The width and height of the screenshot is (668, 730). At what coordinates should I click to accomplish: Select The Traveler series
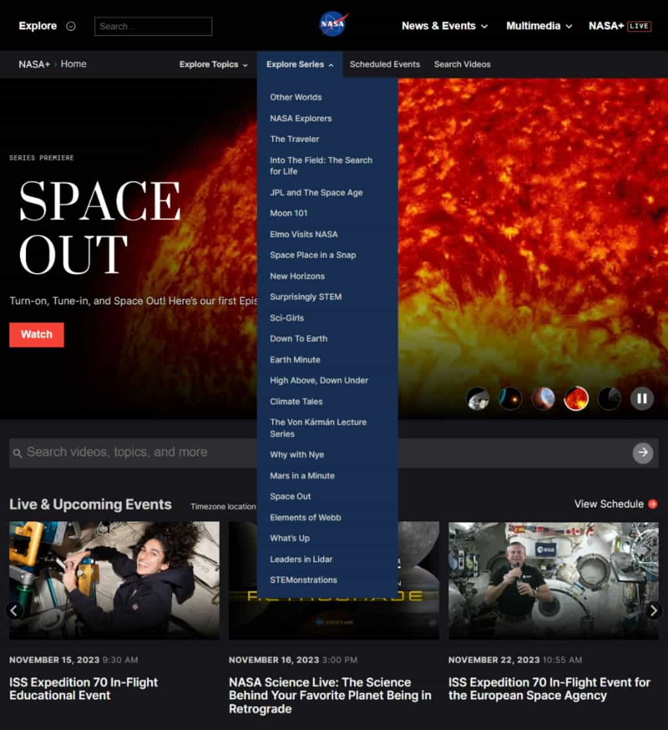tap(294, 139)
